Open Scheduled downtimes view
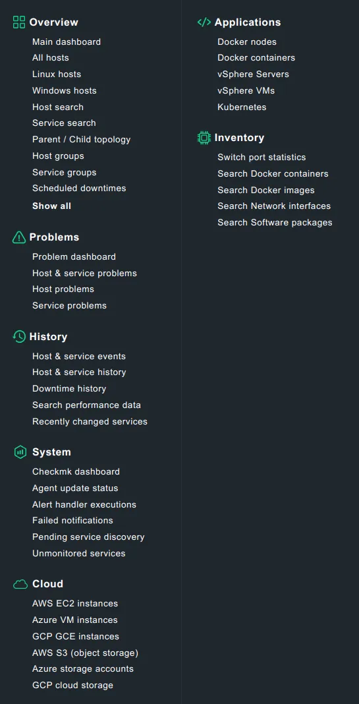The image size is (359, 704). [79, 188]
